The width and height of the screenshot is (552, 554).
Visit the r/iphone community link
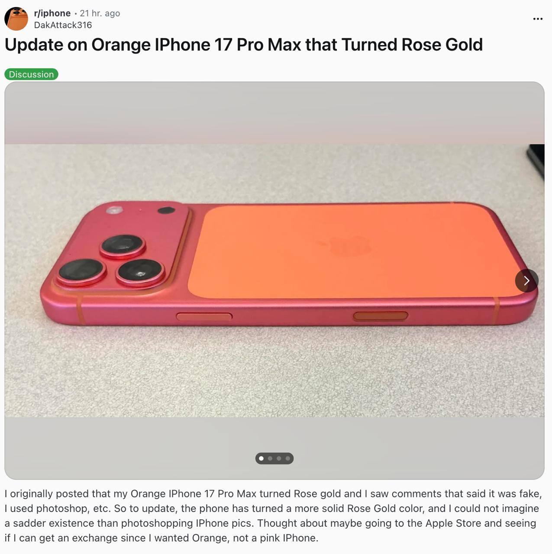[52, 13]
